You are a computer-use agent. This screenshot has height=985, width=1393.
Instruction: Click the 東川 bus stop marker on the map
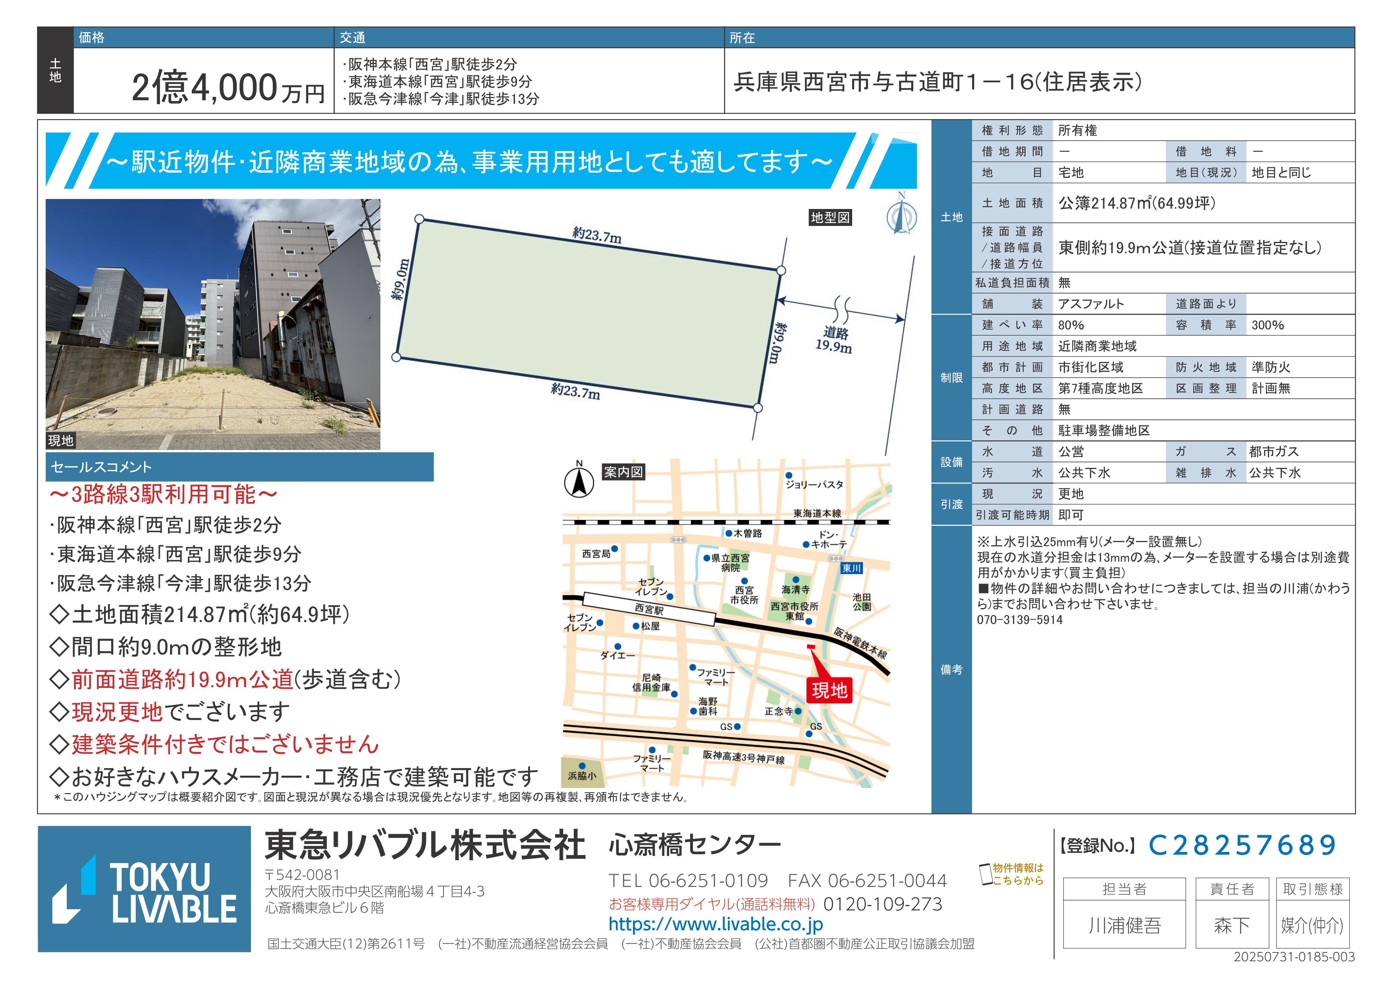point(852,569)
